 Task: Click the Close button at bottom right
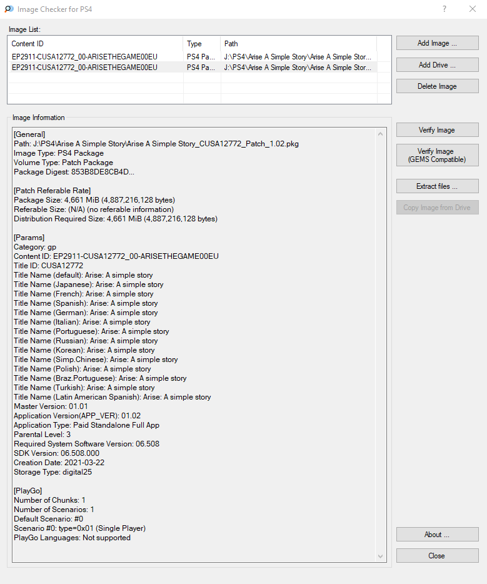(437, 556)
